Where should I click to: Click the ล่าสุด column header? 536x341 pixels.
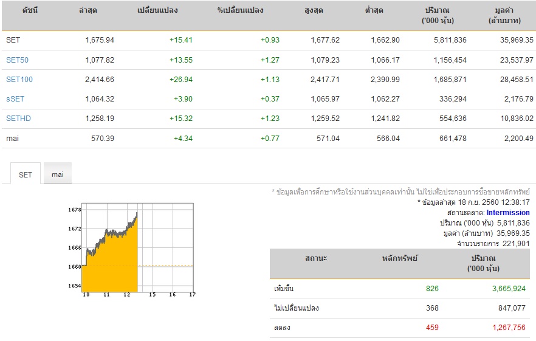point(88,10)
